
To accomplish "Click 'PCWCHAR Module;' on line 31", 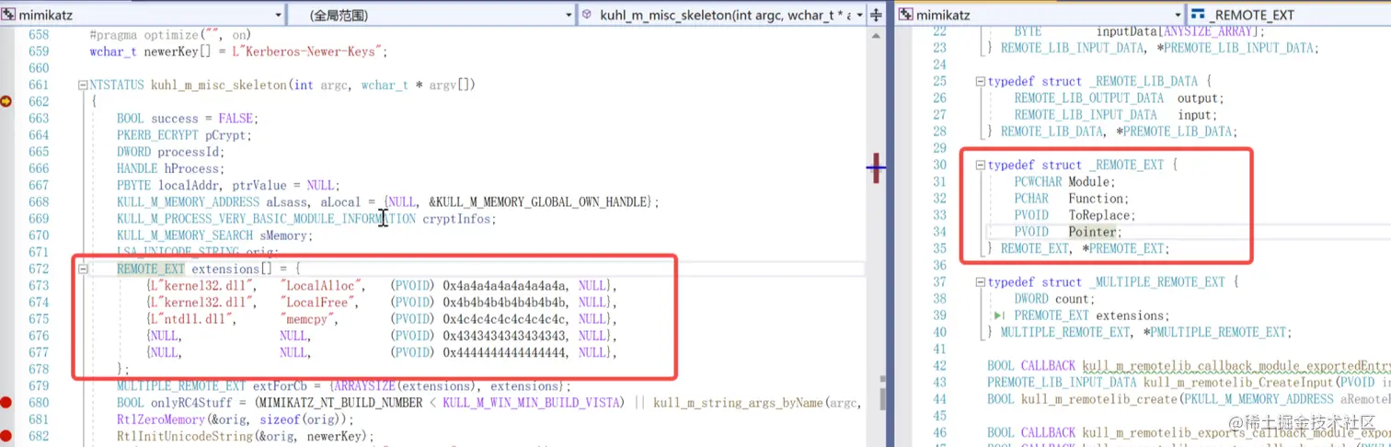I will 1064,181.
